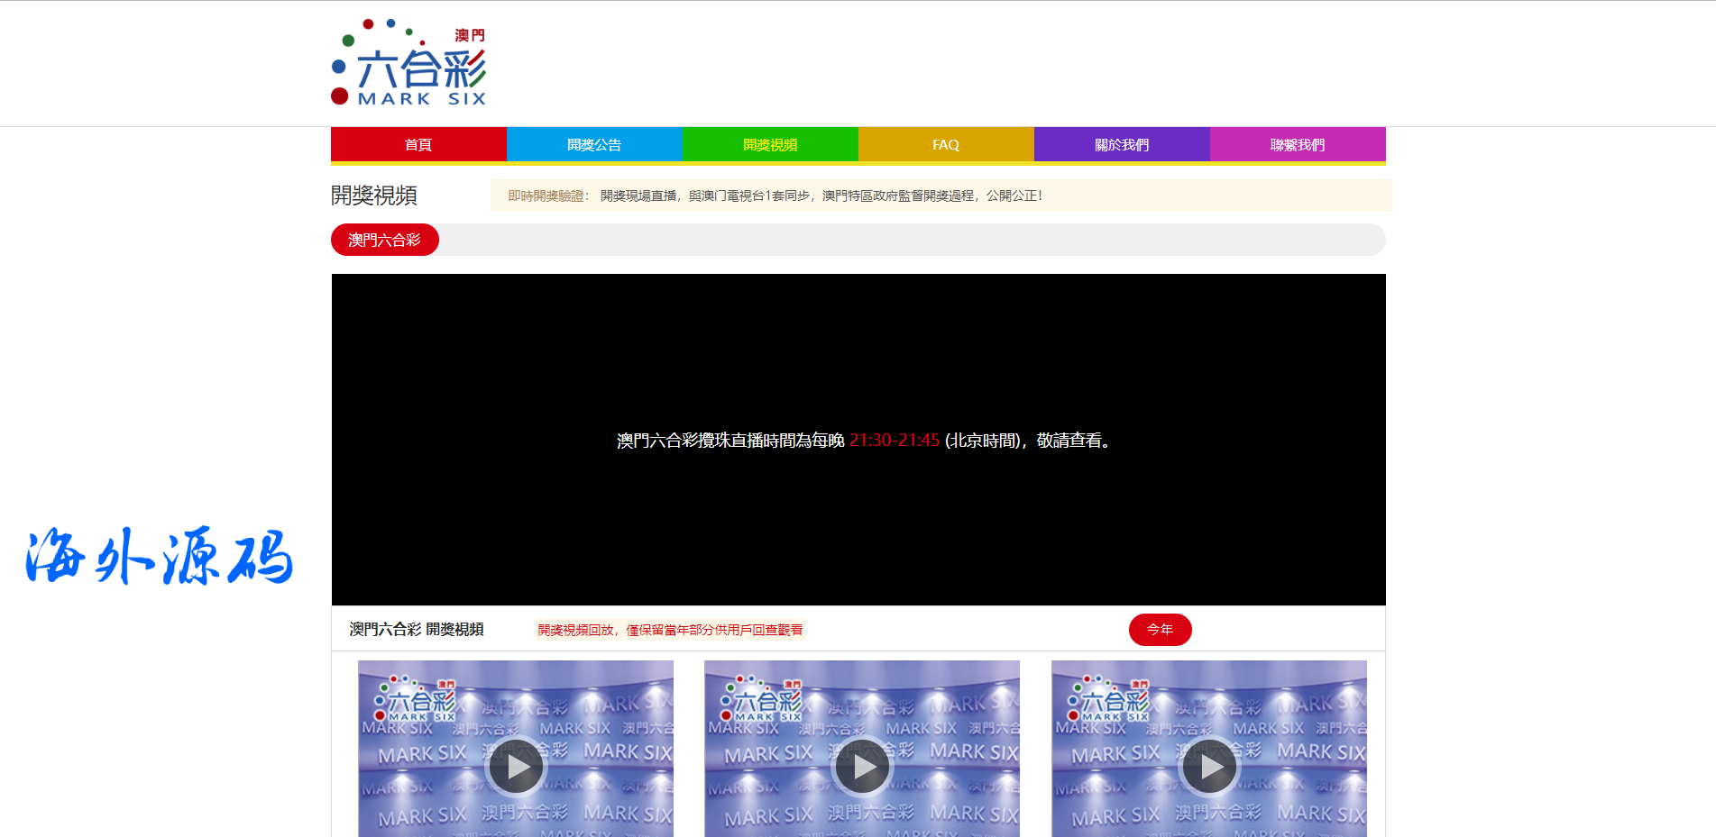Open the FAQ page
Image resolution: width=1716 pixels, height=837 pixels.
946,144
